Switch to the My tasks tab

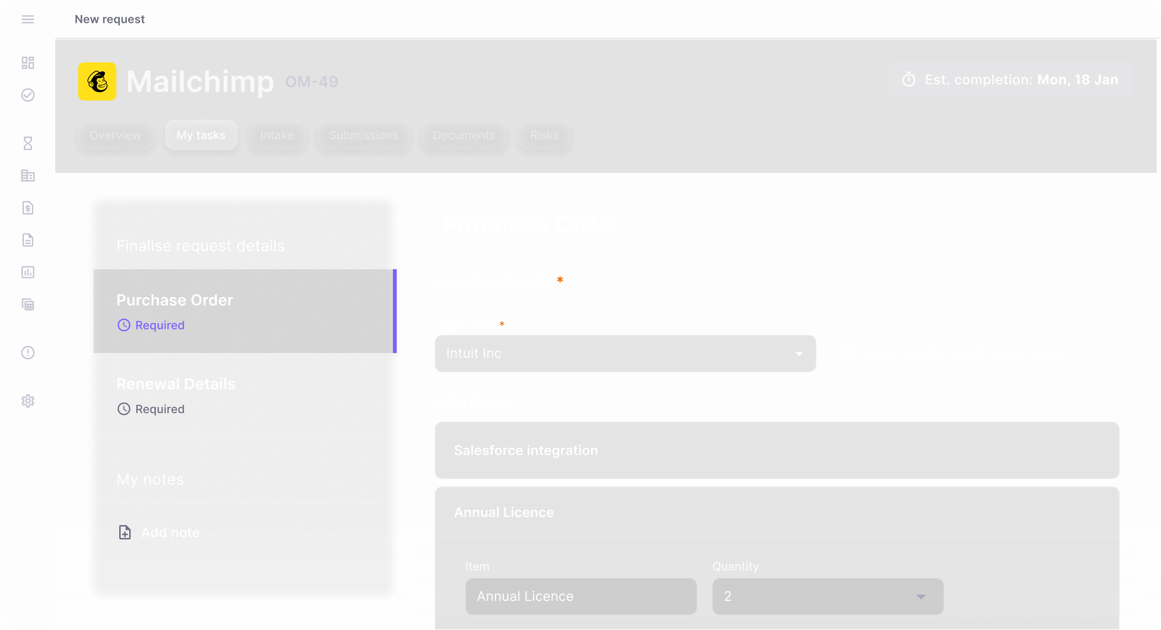click(x=201, y=135)
